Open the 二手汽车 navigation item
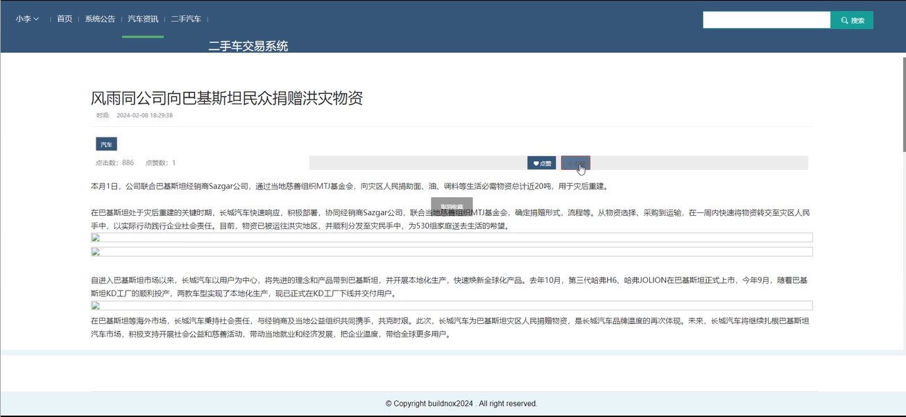906x417 pixels. (186, 19)
